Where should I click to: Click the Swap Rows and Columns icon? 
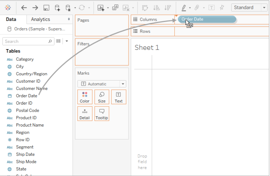[x=145, y=8]
